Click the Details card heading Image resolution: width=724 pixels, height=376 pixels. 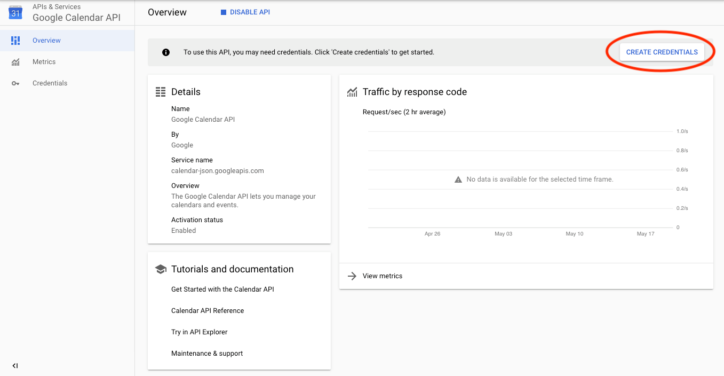[186, 92]
